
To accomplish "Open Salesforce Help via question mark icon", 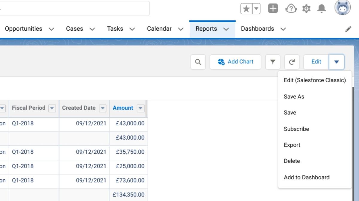I will [289, 8].
